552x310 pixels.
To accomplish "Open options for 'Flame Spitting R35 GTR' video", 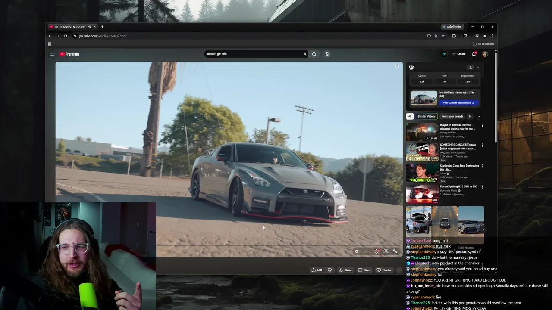I will tap(482, 187).
